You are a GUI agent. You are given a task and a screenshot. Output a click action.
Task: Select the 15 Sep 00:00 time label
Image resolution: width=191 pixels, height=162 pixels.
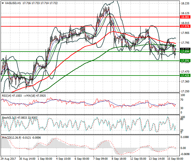(175, 159)
